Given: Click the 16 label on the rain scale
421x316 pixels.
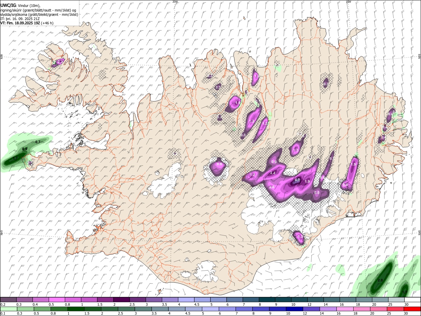Looking at the screenshot, I should point(338,313).
